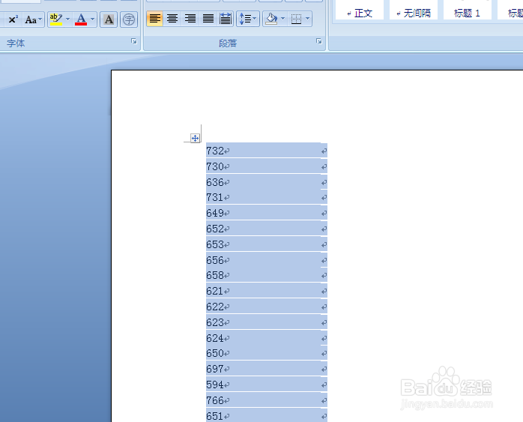523x422 pixels.
Task: Click the cell containing 732
Action: pos(264,151)
